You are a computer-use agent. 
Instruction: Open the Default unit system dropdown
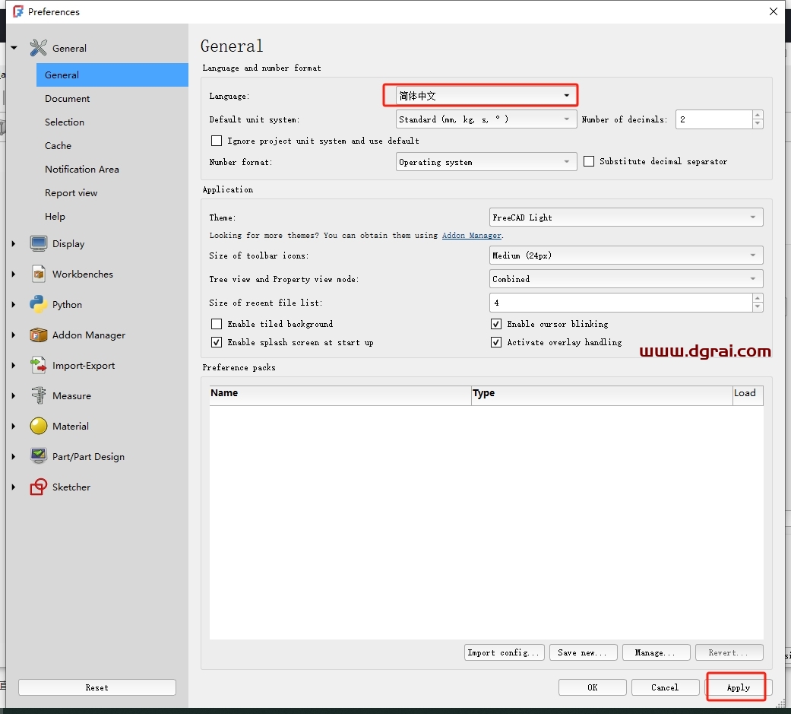(486, 119)
